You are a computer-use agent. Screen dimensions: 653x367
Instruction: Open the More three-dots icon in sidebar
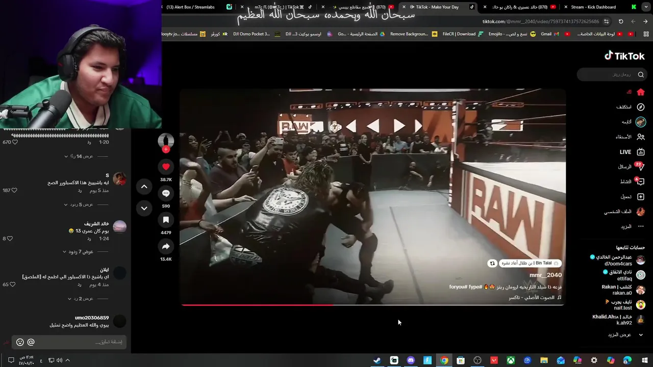pos(641,226)
